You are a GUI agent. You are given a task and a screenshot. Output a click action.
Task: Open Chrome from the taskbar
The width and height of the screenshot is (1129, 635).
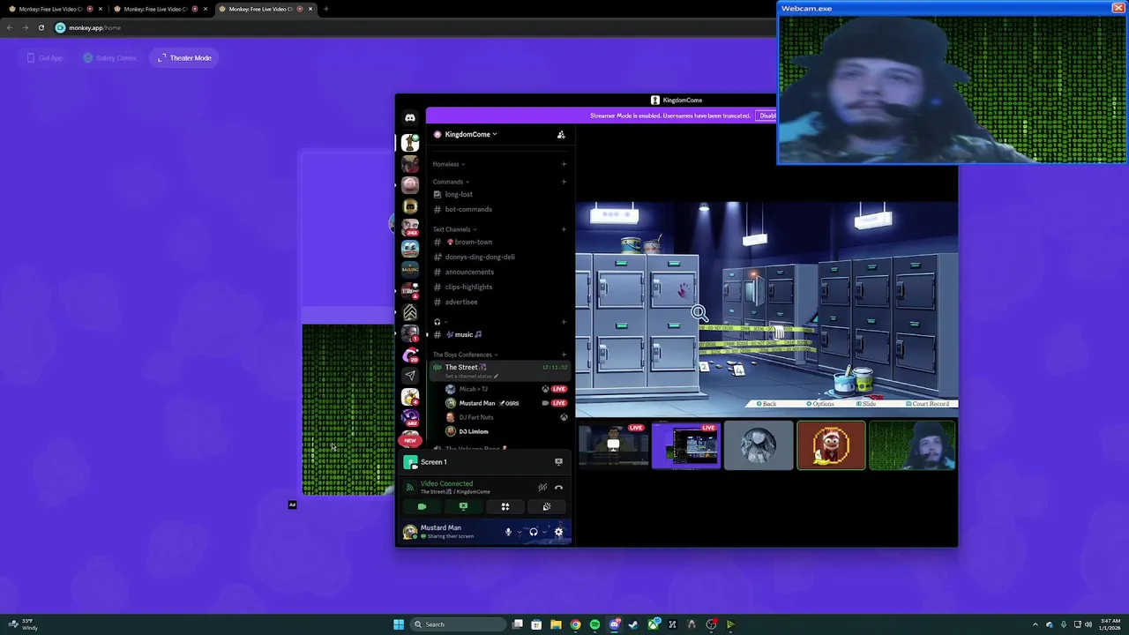pos(575,624)
